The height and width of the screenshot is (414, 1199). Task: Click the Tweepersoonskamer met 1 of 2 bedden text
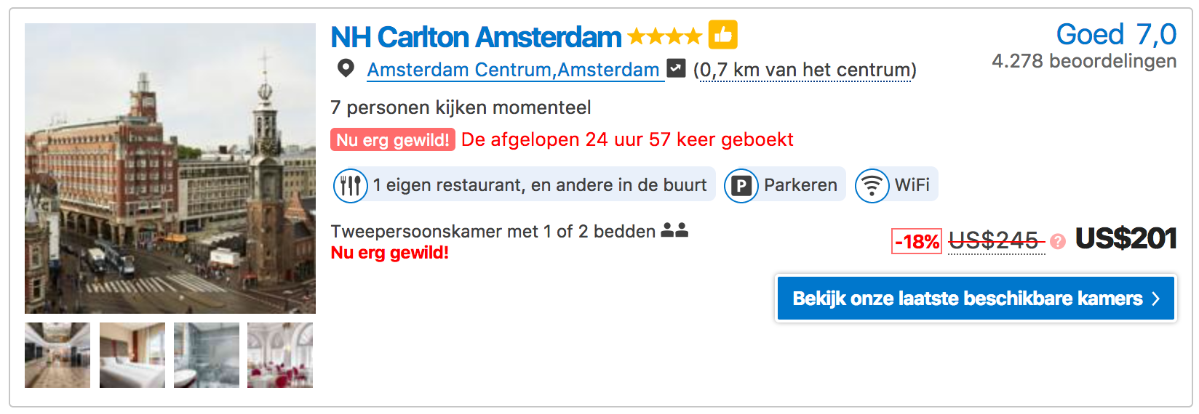[493, 232]
